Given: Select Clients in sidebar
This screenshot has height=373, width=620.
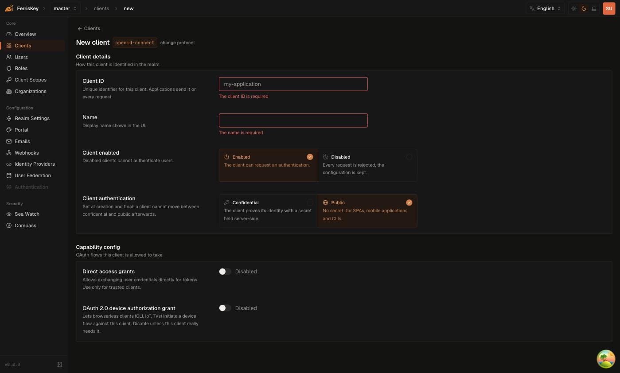Looking at the screenshot, I should pyautogui.click(x=33, y=46).
